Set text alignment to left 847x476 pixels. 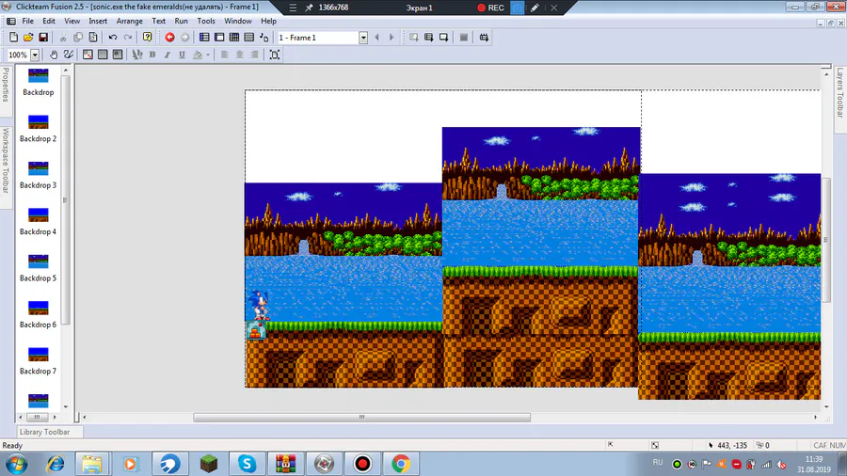click(x=225, y=55)
